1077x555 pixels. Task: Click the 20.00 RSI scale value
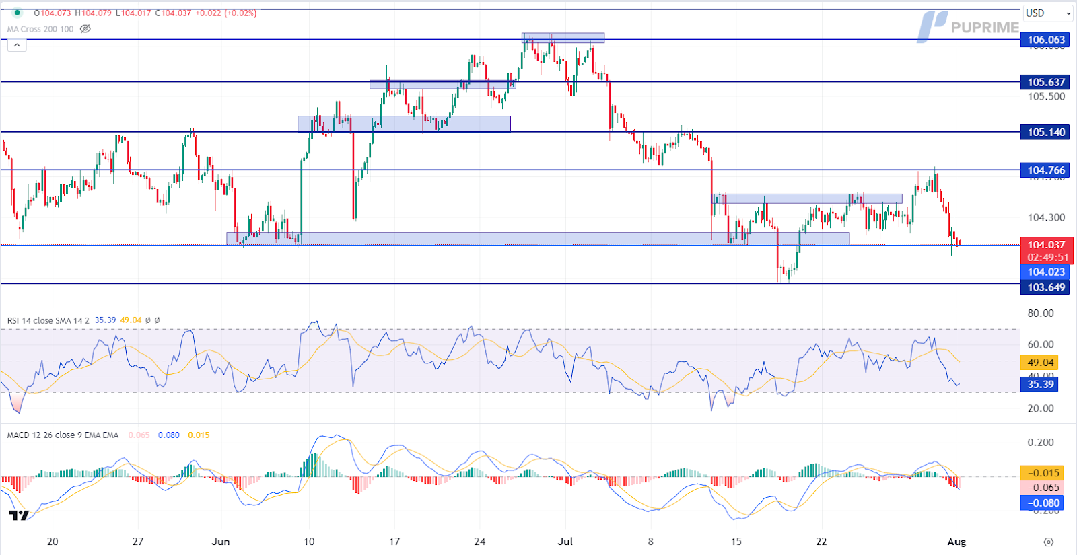click(1041, 408)
